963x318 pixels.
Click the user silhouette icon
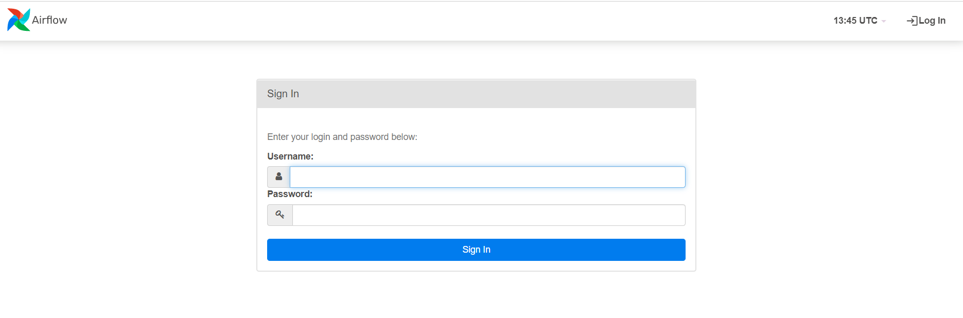tap(278, 176)
